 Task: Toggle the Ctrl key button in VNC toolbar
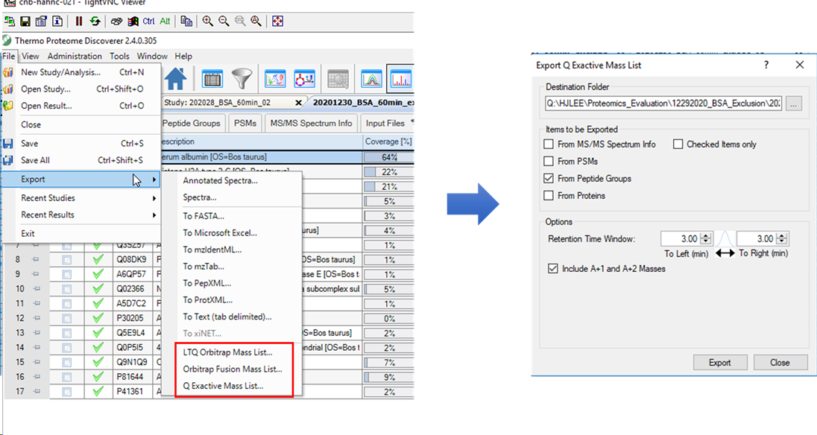click(148, 22)
